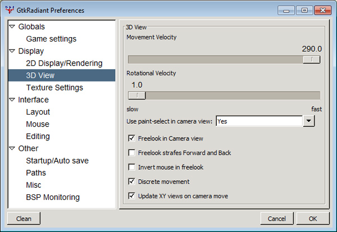Uncheck Discrete movement

(131, 181)
